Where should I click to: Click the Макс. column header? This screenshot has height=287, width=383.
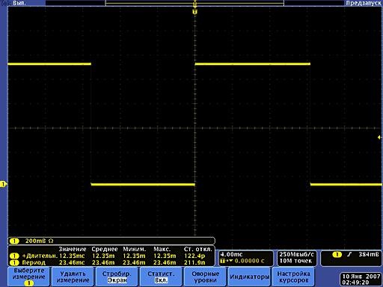pos(162,249)
